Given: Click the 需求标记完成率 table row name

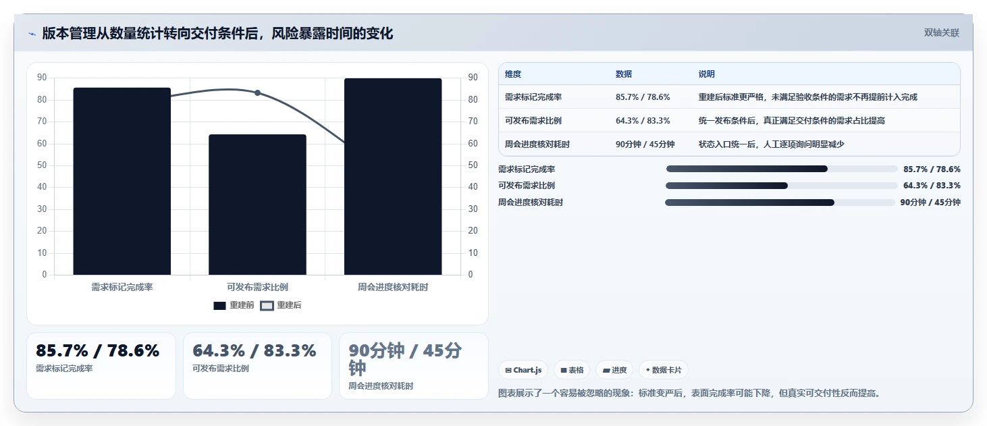Looking at the screenshot, I should [x=533, y=97].
